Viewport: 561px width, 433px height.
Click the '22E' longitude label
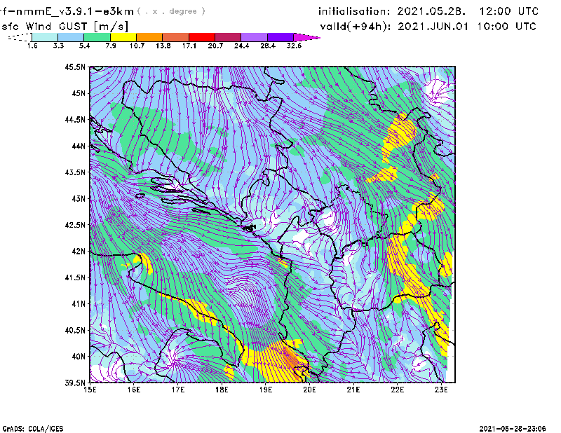[397, 390]
